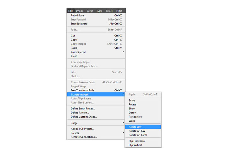228x155 pixels.
Task: Choose Define Brush Preset...
Action: click(96, 108)
